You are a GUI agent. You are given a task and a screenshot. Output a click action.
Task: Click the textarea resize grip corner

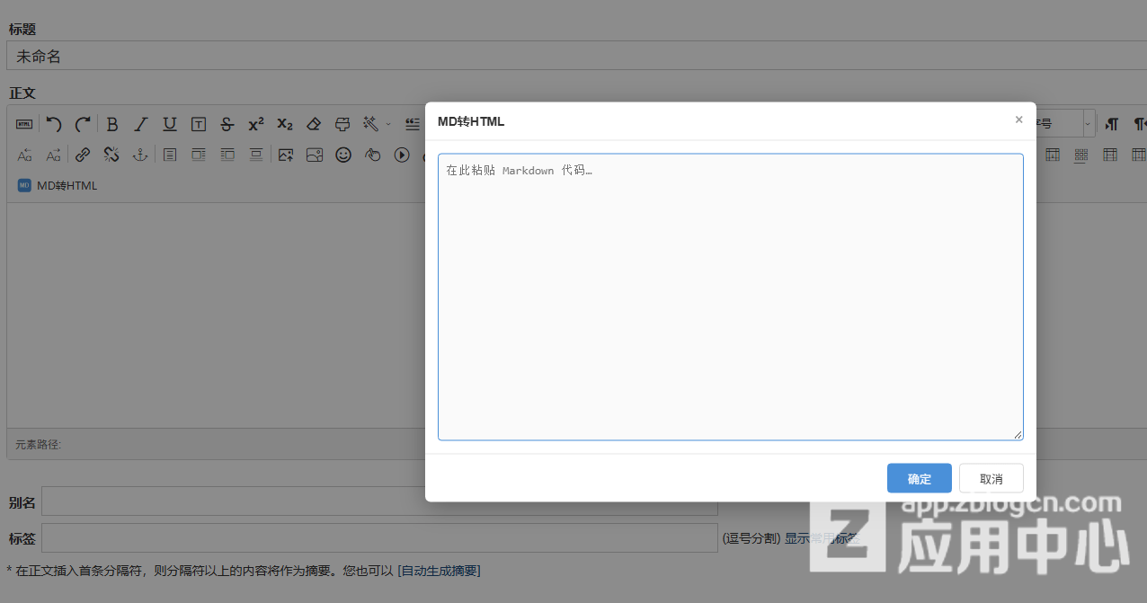tap(1018, 434)
